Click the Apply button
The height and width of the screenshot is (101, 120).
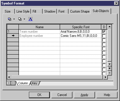[x=84, y=95]
